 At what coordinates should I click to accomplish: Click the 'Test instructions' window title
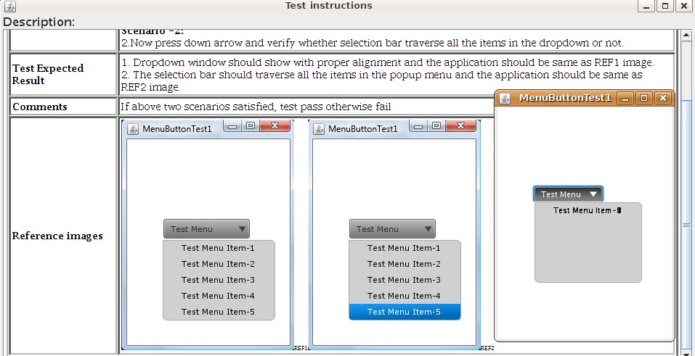pyautogui.click(x=328, y=6)
